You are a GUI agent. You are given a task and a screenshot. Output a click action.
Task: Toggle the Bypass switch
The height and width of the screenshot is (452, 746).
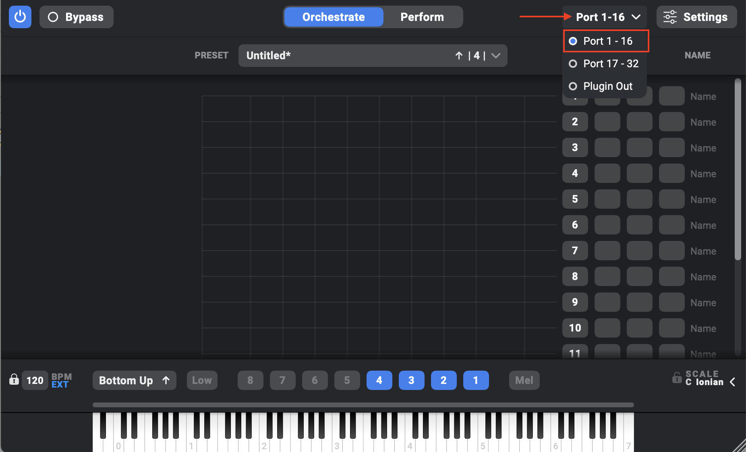coord(76,17)
